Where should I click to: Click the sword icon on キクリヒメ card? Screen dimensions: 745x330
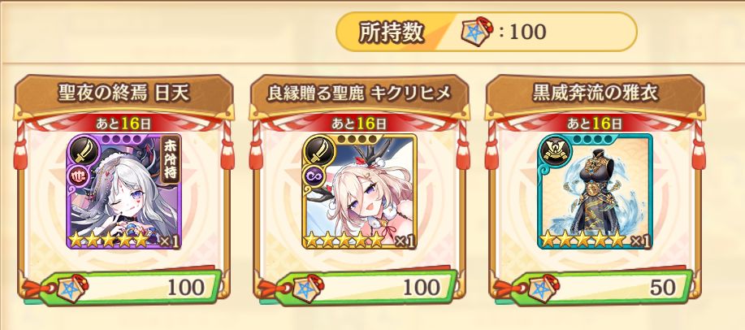point(318,152)
